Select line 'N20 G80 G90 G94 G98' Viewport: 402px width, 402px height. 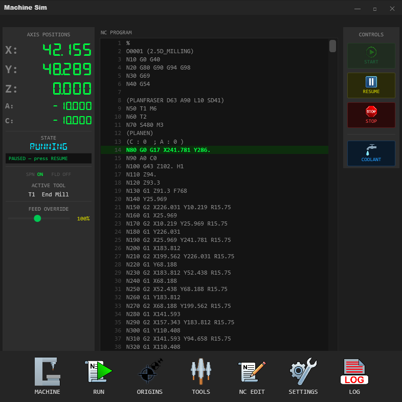[214, 68]
